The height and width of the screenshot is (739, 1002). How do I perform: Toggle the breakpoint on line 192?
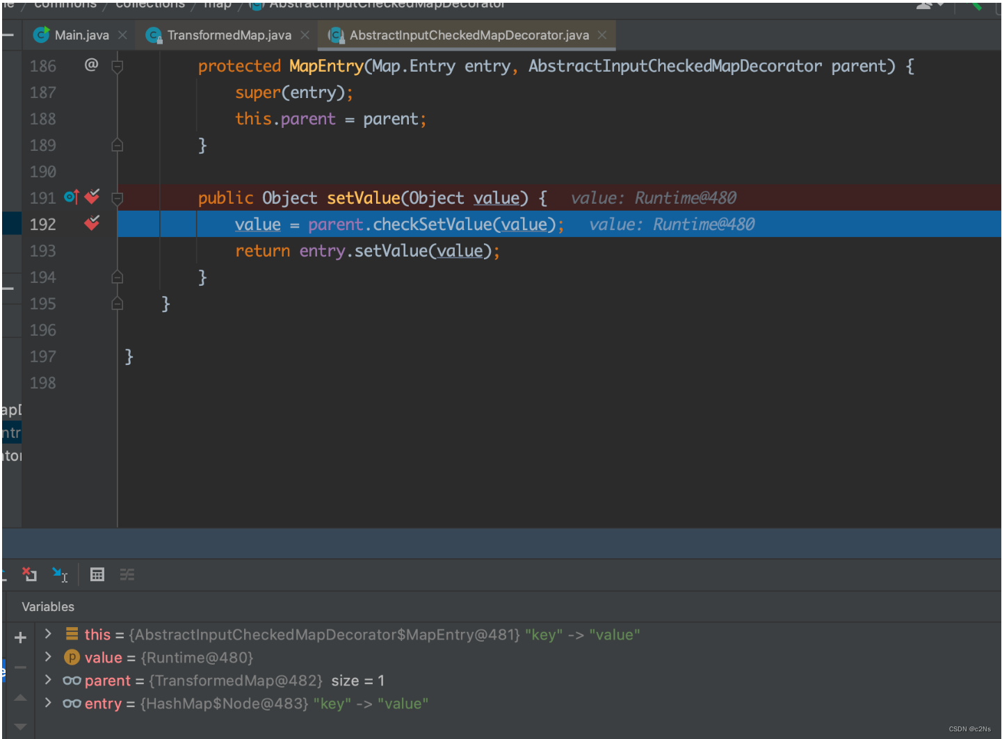point(92,223)
